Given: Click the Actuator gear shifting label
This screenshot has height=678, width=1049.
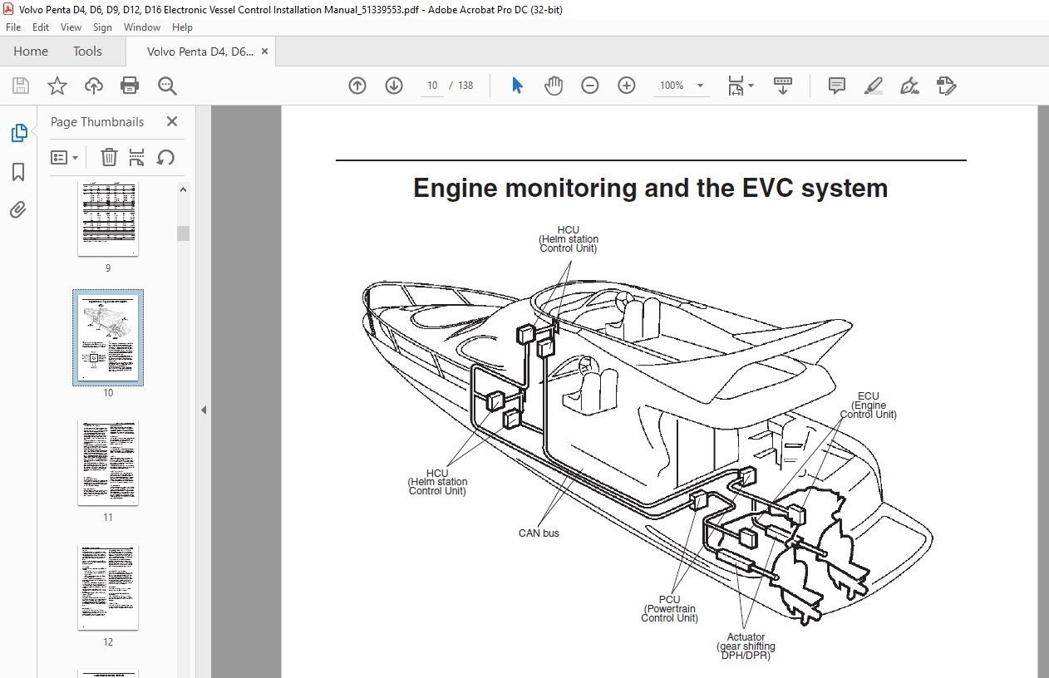Looking at the screenshot, I should point(746,646).
